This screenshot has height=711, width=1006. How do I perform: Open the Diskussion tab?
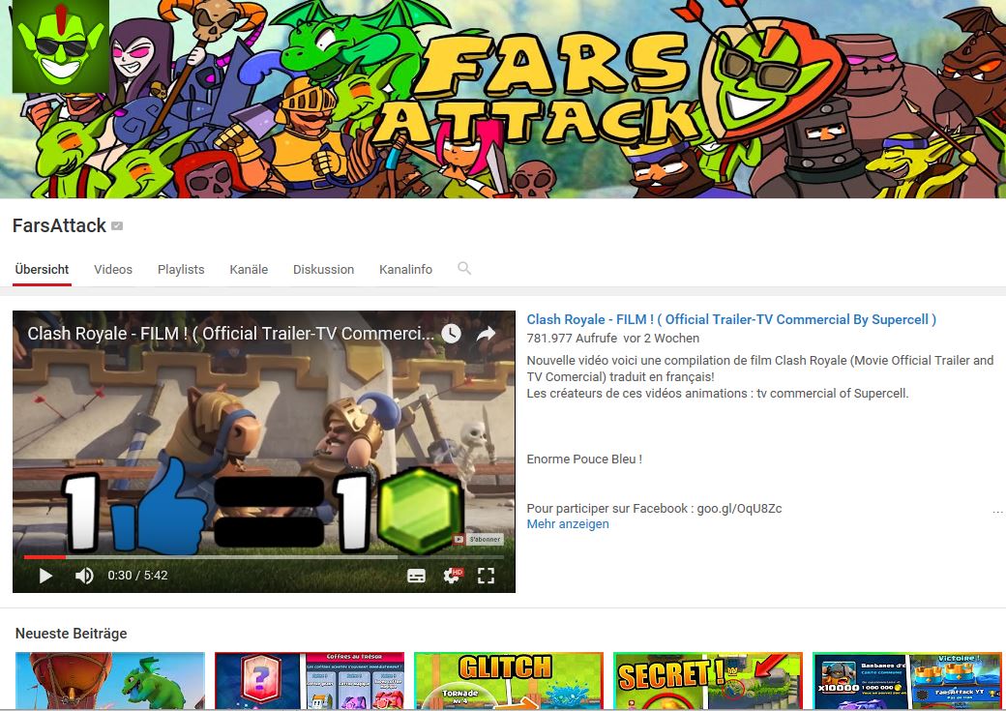[323, 270]
